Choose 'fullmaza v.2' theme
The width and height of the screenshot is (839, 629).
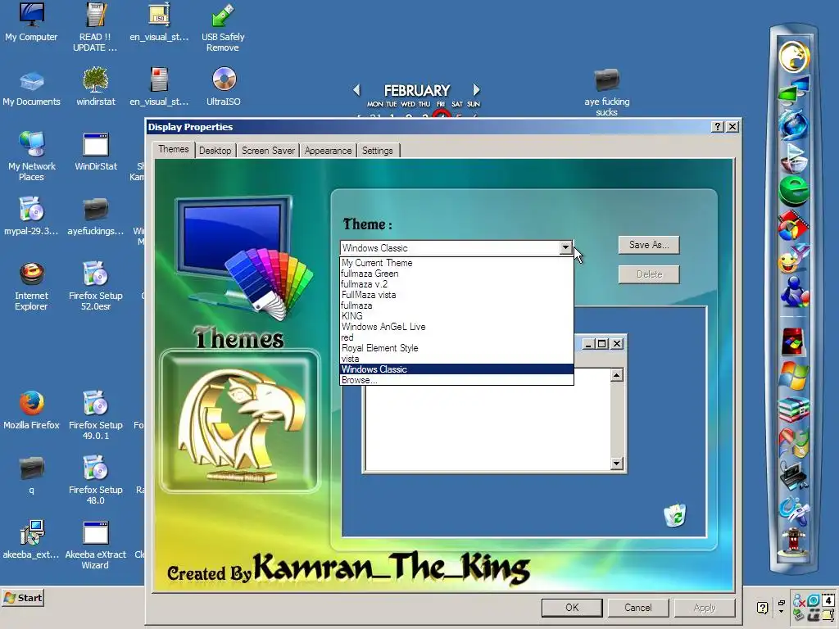click(456, 284)
